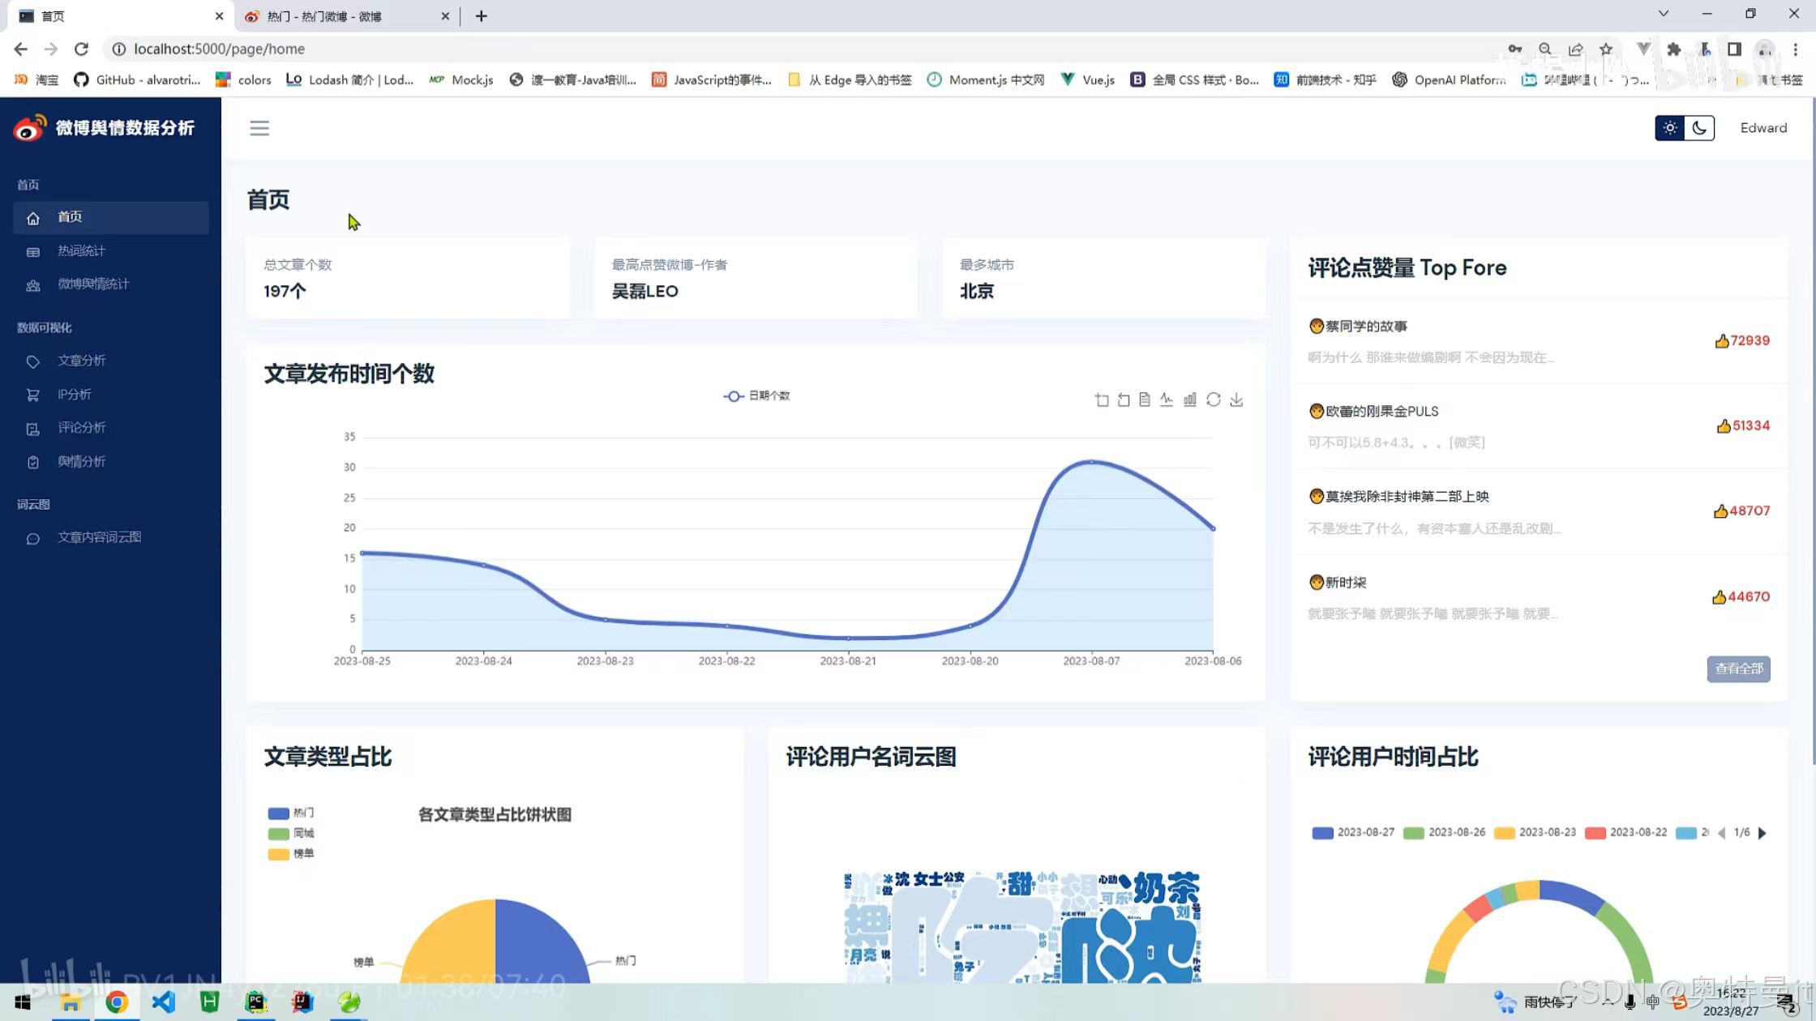Switch chart to bar type icon
This screenshot has width=1816, height=1021.
pos(1189,399)
